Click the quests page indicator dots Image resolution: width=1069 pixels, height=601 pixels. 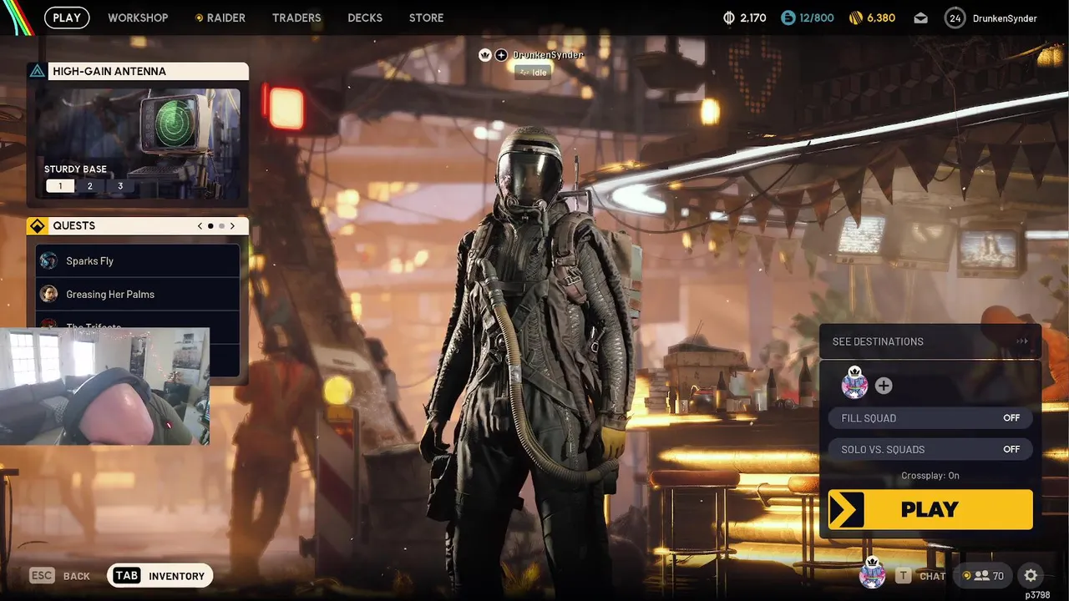click(215, 225)
